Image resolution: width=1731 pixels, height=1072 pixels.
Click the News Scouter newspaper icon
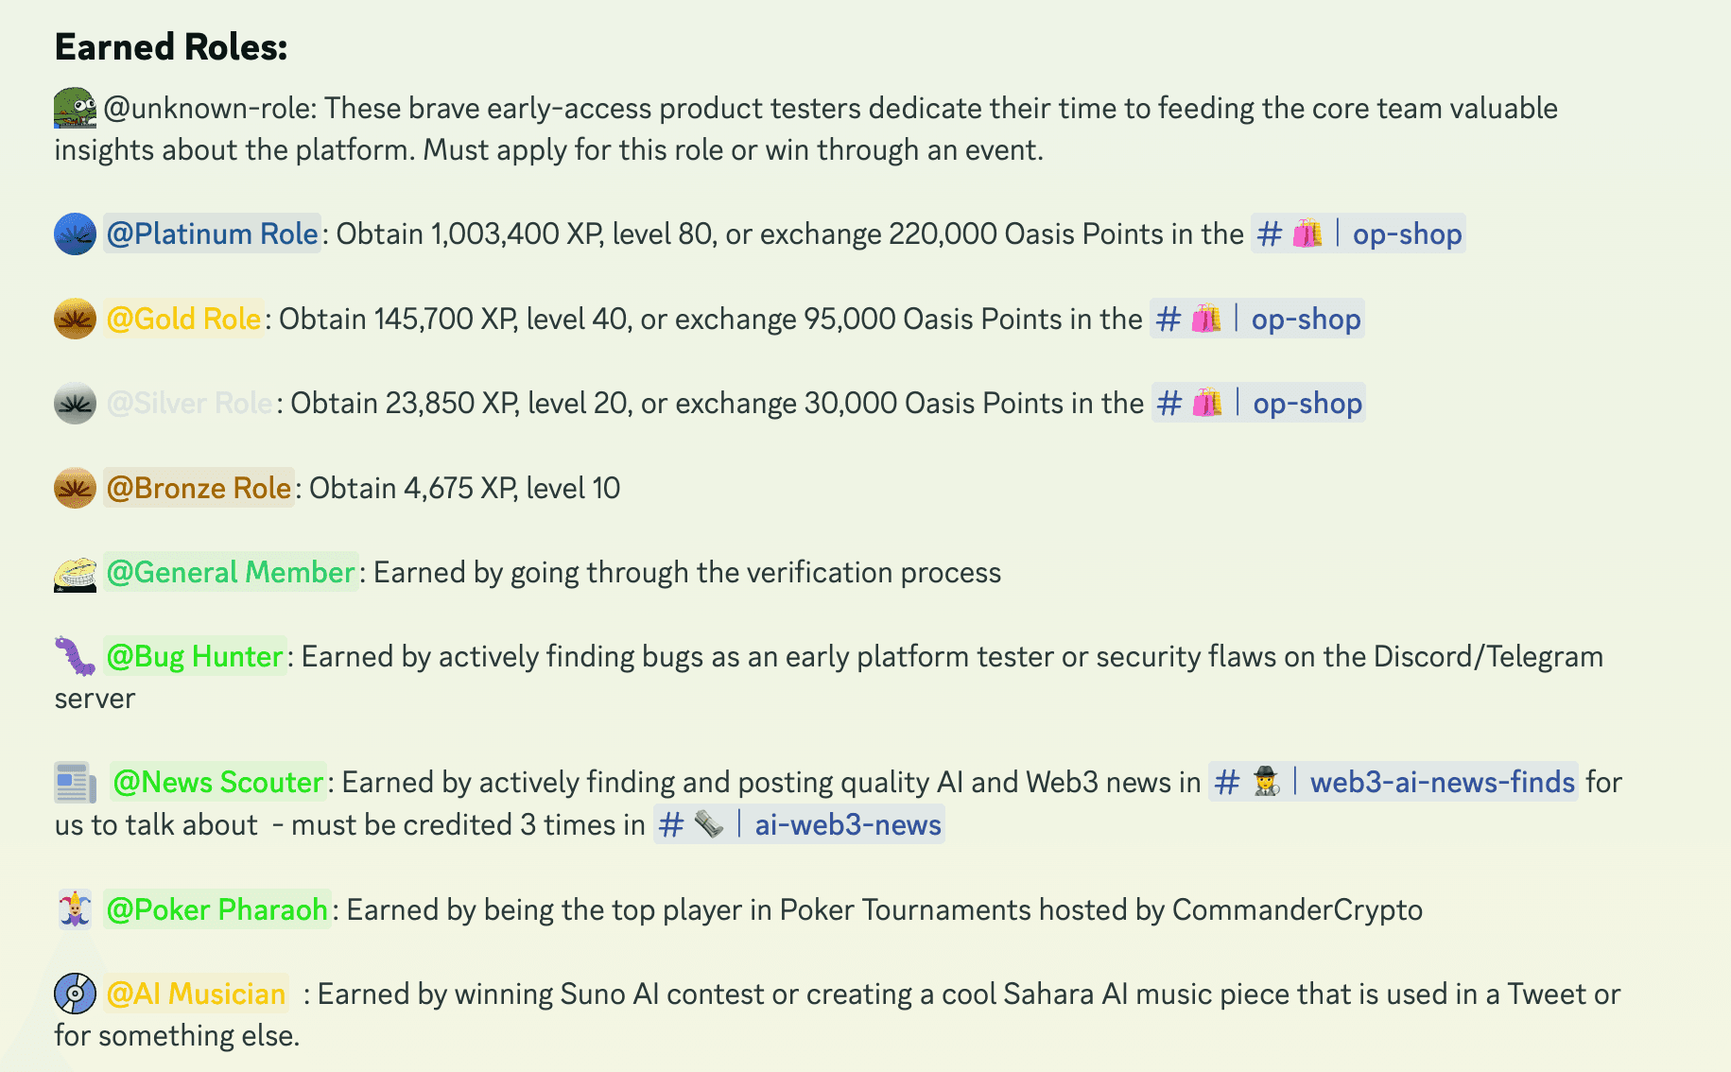coord(75,783)
